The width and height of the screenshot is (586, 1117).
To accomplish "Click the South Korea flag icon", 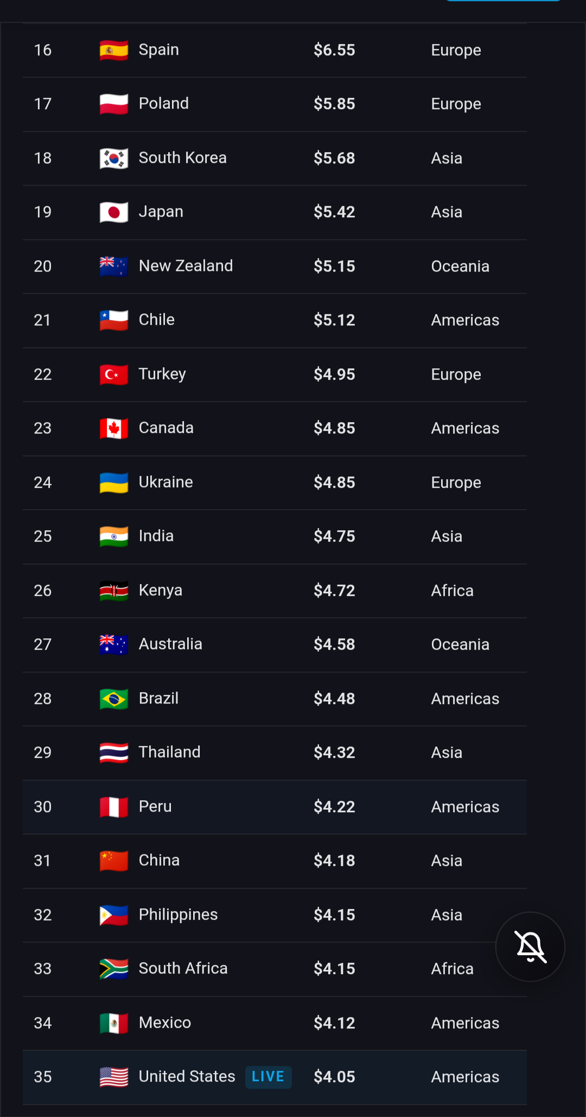I will (114, 158).
